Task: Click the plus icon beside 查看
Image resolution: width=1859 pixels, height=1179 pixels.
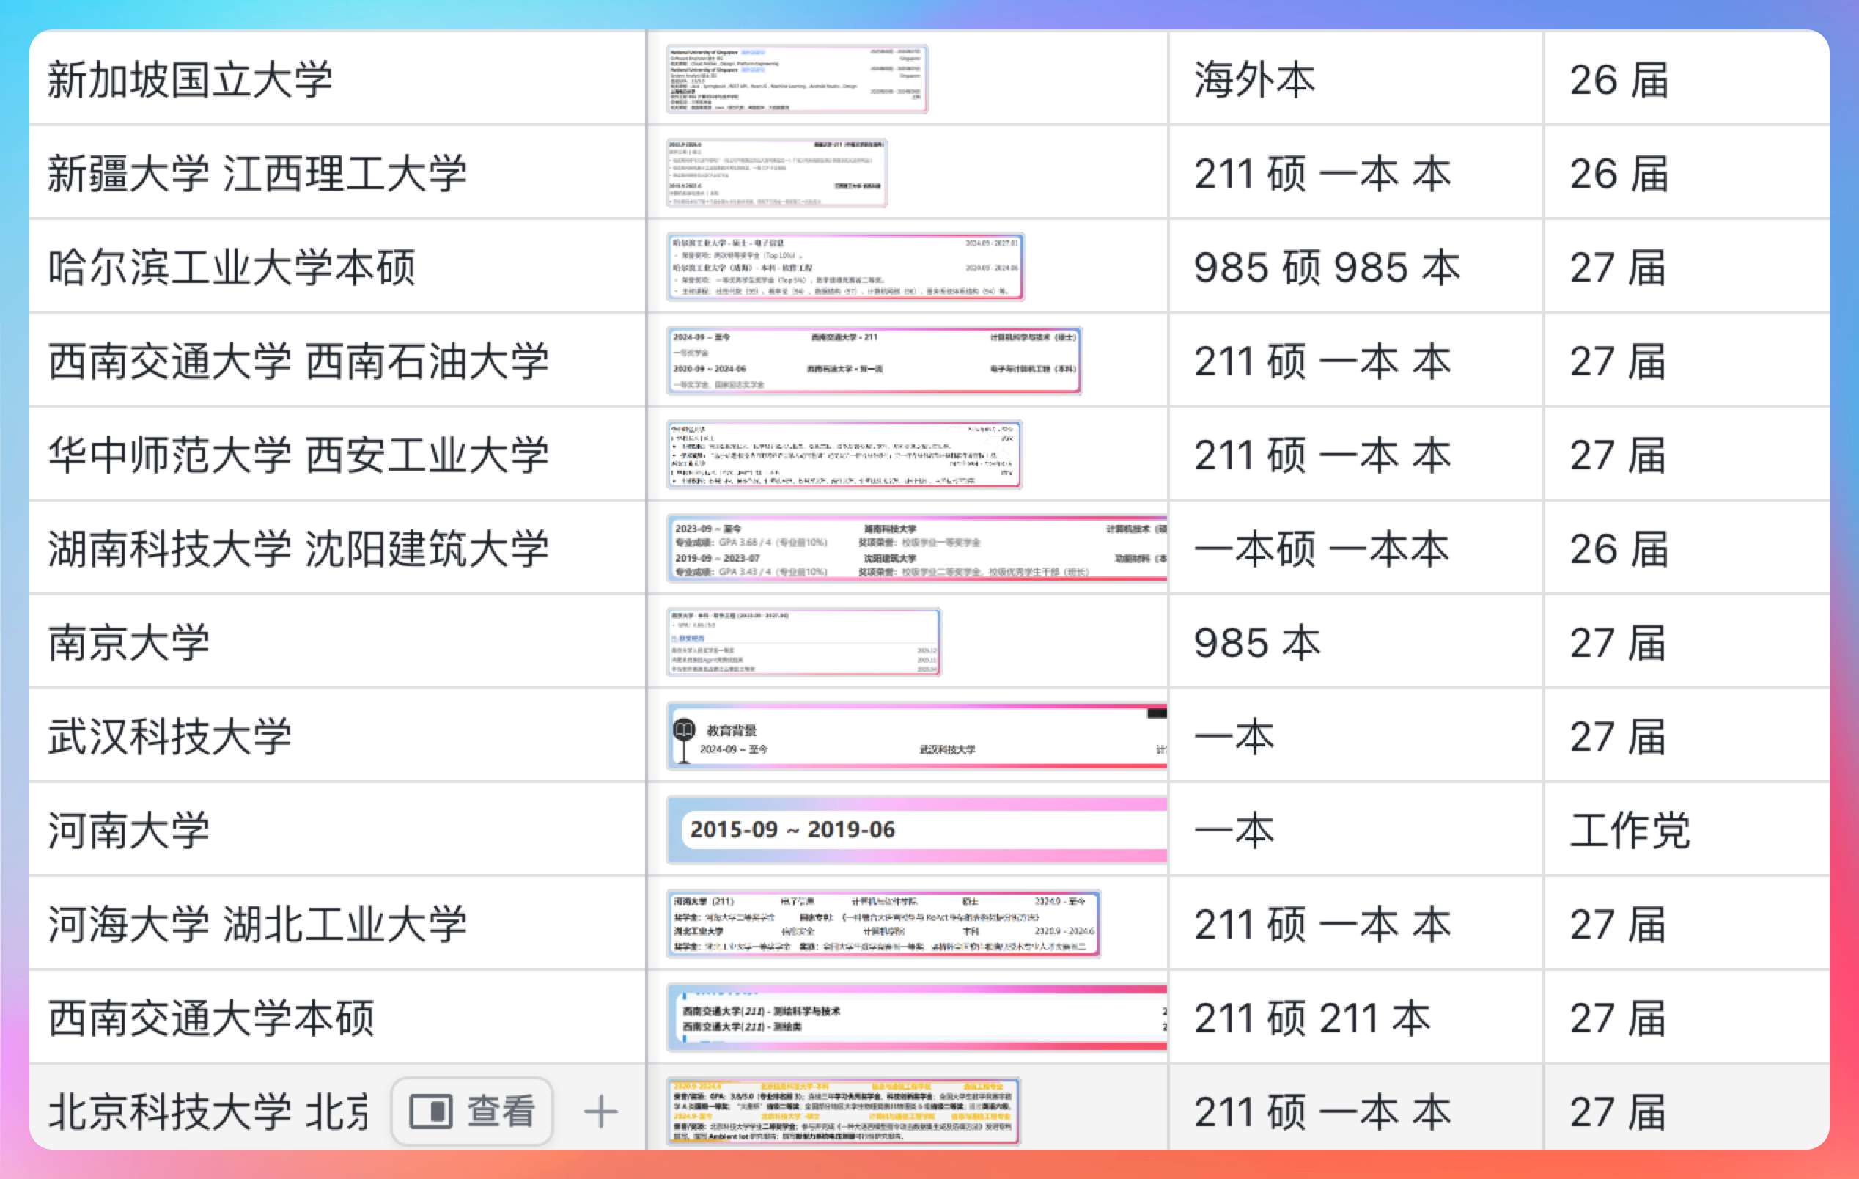Action: pyautogui.click(x=600, y=1112)
